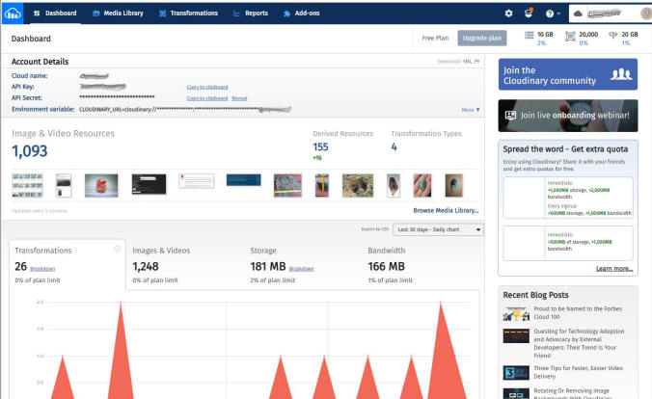This screenshot has width=652, height=399.
Task: Open Questing for Technology Adoption post
Action: click(579, 343)
